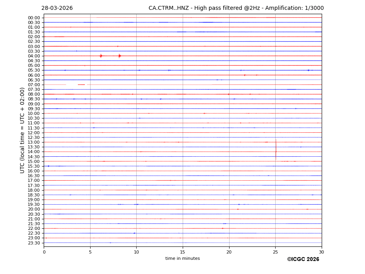The width and height of the screenshot is (365, 274).
Task: Select the 14:00 row label
Action: coord(34,152)
